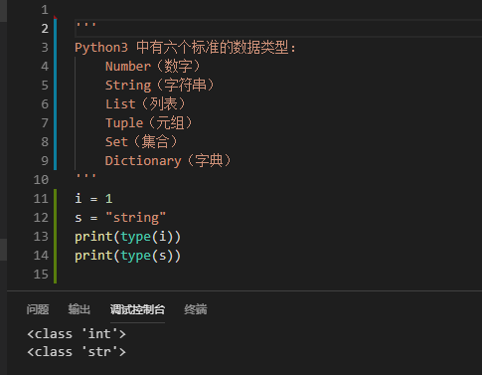Click the Set（集合）text
482x375 pixels.
[141, 142]
